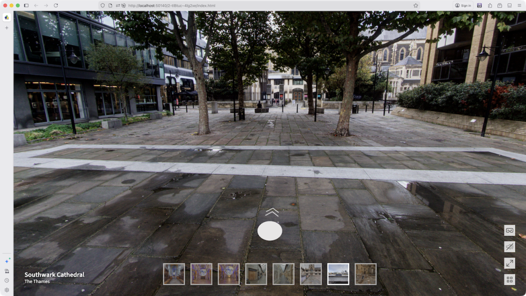
Task: Toggle the thumbnail grid gallery button
Action: (x=510, y=280)
